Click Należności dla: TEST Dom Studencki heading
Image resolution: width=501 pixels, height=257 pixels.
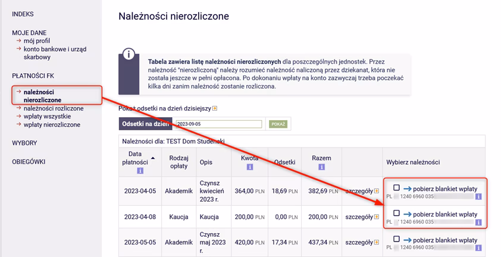174,141
